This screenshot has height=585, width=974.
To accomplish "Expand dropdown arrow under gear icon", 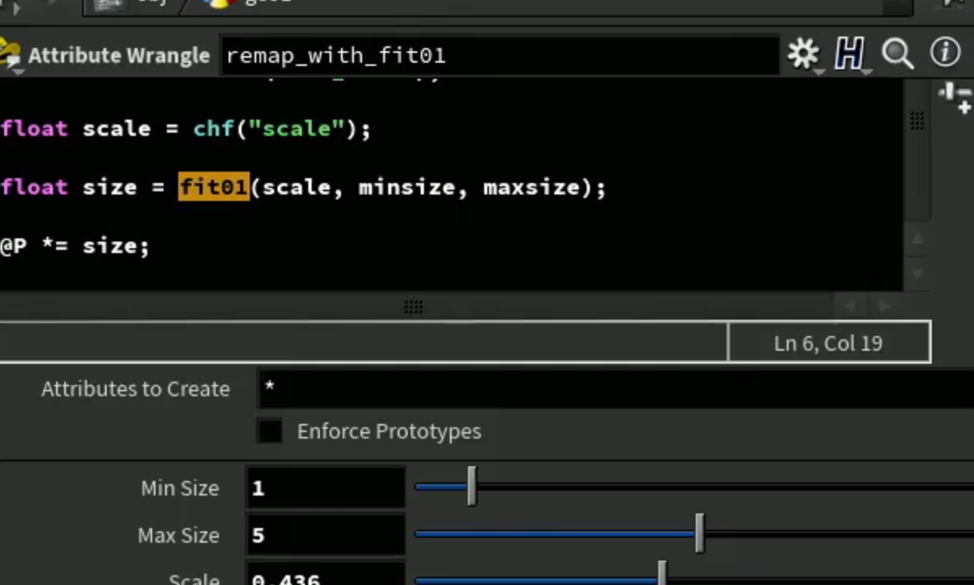I will tap(819, 72).
